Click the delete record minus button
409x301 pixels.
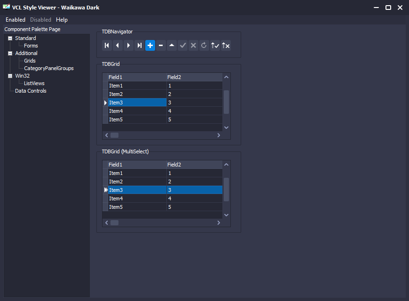(x=161, y=46)
